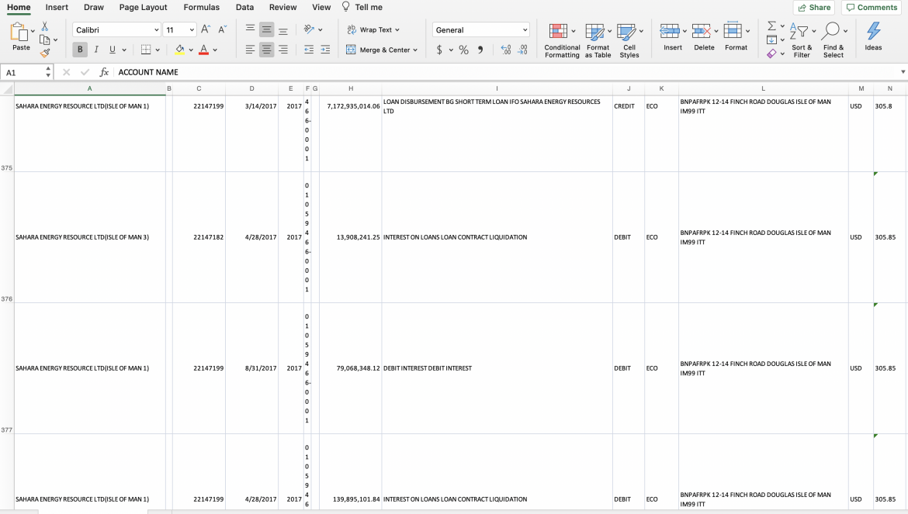The width and height of the screenshot is (908, 514).
Task: Click the Share button
Action: point(814,8)
